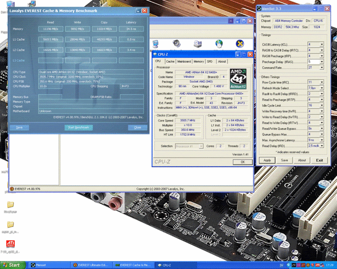Click the system clock 17:28

pyautogui.click(x=330, y=265)
